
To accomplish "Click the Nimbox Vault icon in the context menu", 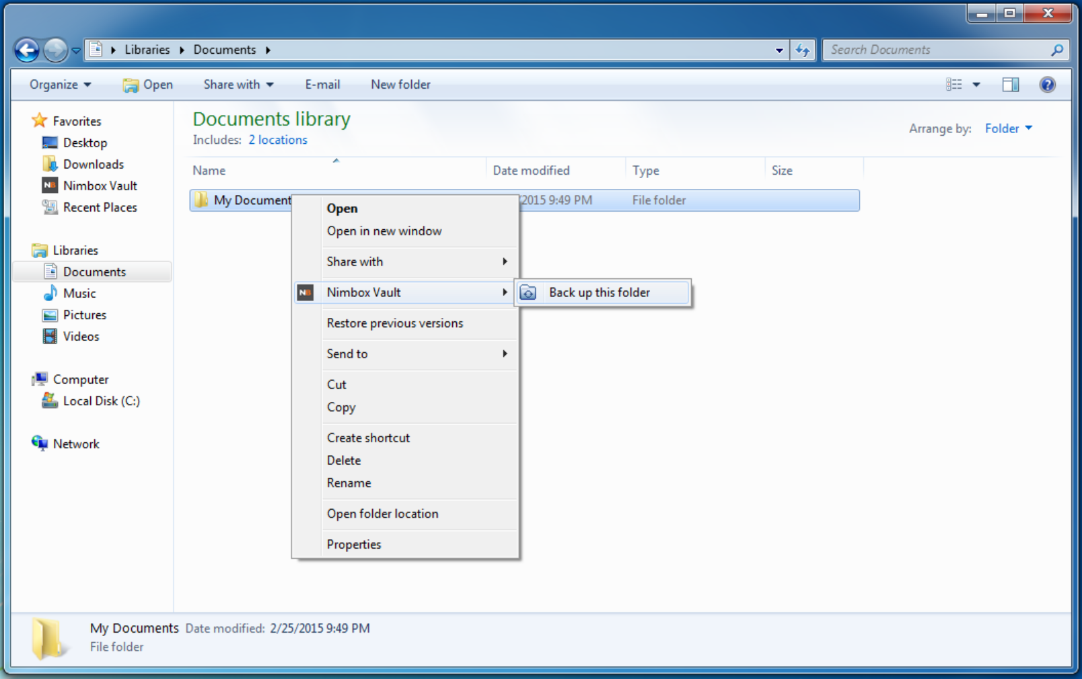I will point(306,292).
